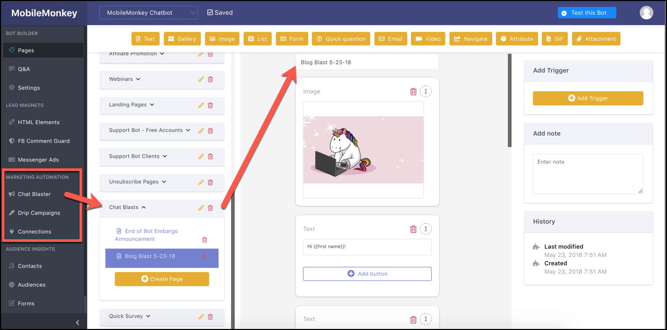Delete the Image widget using its trash icon
667x330 pixels.
point(414,91)
